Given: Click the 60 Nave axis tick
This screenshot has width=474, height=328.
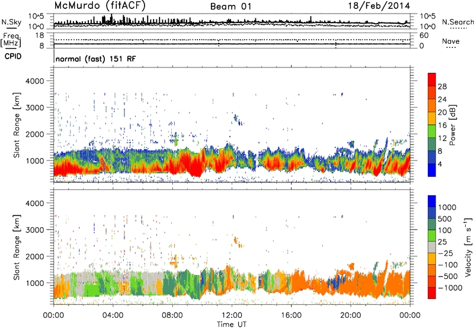Looking at the screenshot, I should [x=424, y=36].
